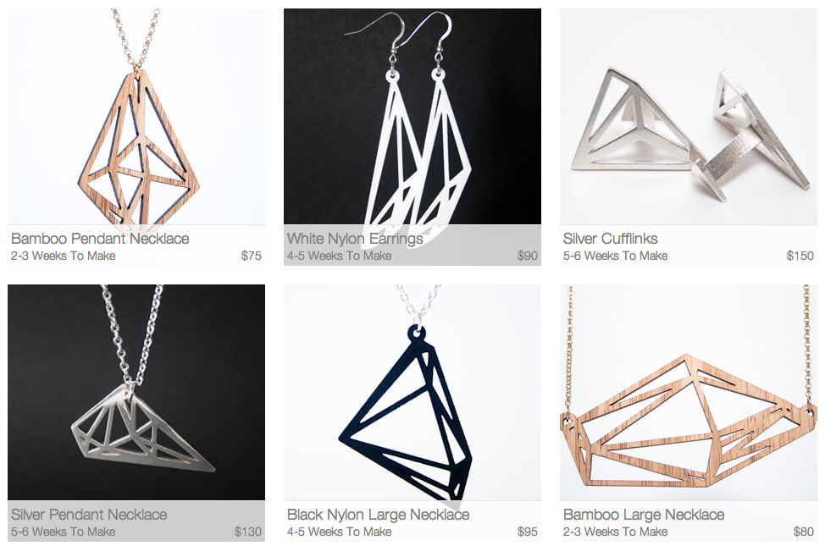Image resolution: width=825 pixels, height=546 pixels.
Task: Click the Bamboo Pendant Necklace title
Action: tap(100, 239)
